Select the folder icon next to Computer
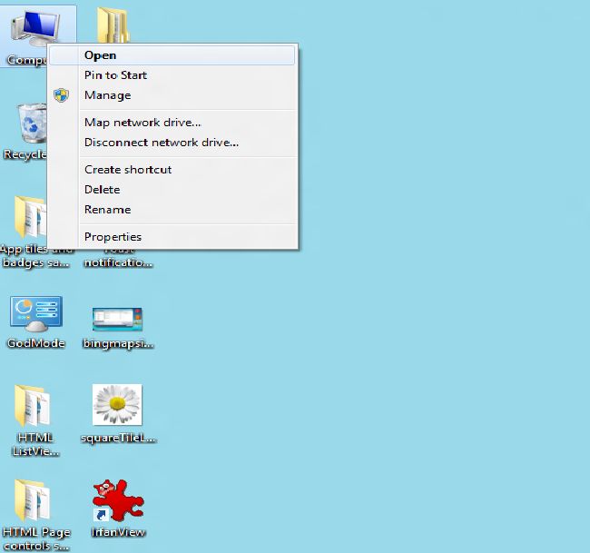590x553 pixels. tap(113, 25)
